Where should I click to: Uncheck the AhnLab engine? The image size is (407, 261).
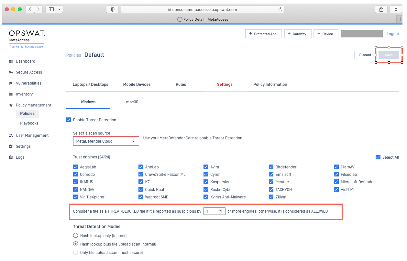click(141, 167)
